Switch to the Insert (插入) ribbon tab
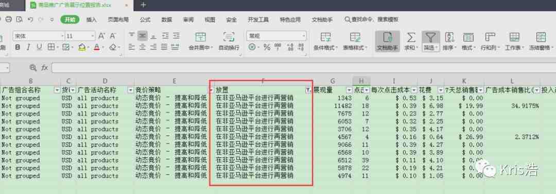556x194 pixels. (x=91, y=20)
